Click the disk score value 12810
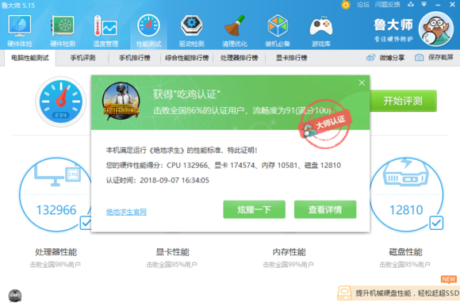The image size is (460, 306). click(x=406, y=210)
